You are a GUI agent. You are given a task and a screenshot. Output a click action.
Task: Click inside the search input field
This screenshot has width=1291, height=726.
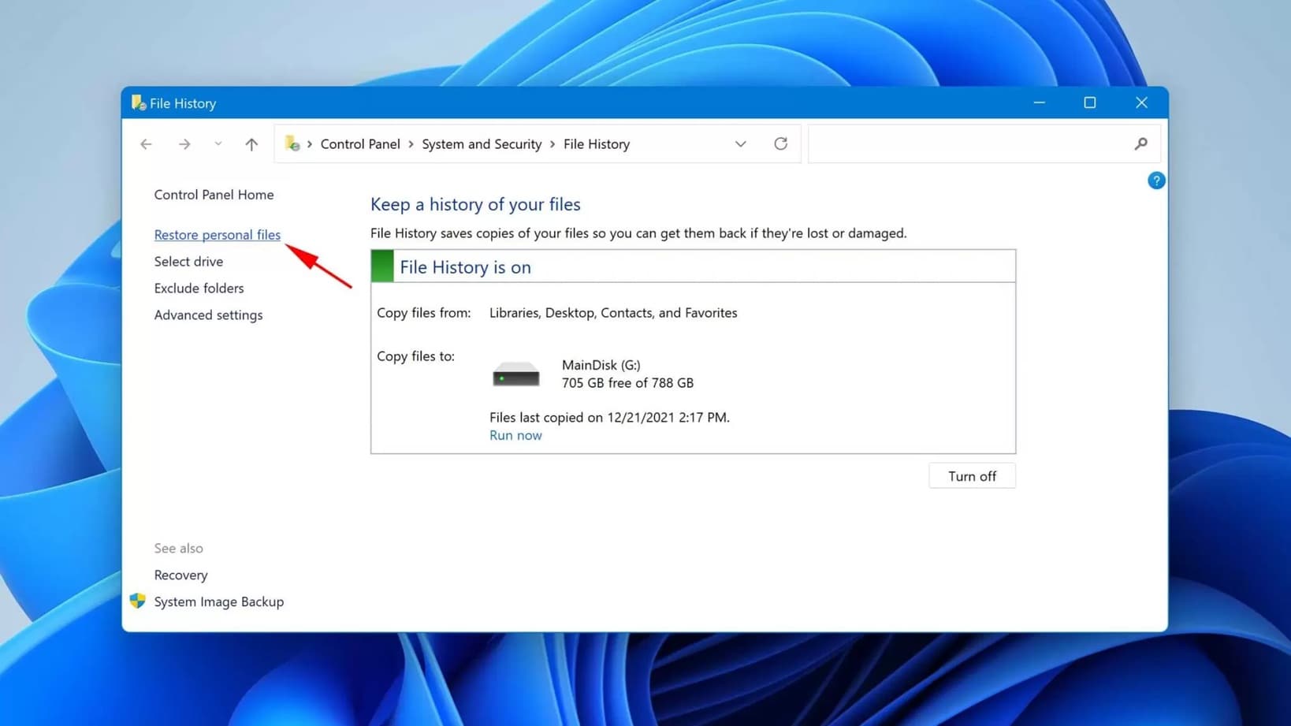click(x=946, y=143)
